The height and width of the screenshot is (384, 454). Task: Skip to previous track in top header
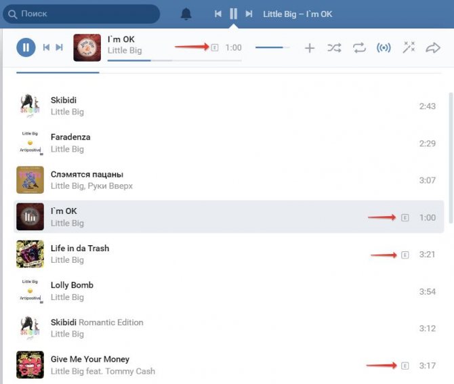pyautogui.click(x=218, y=14)
